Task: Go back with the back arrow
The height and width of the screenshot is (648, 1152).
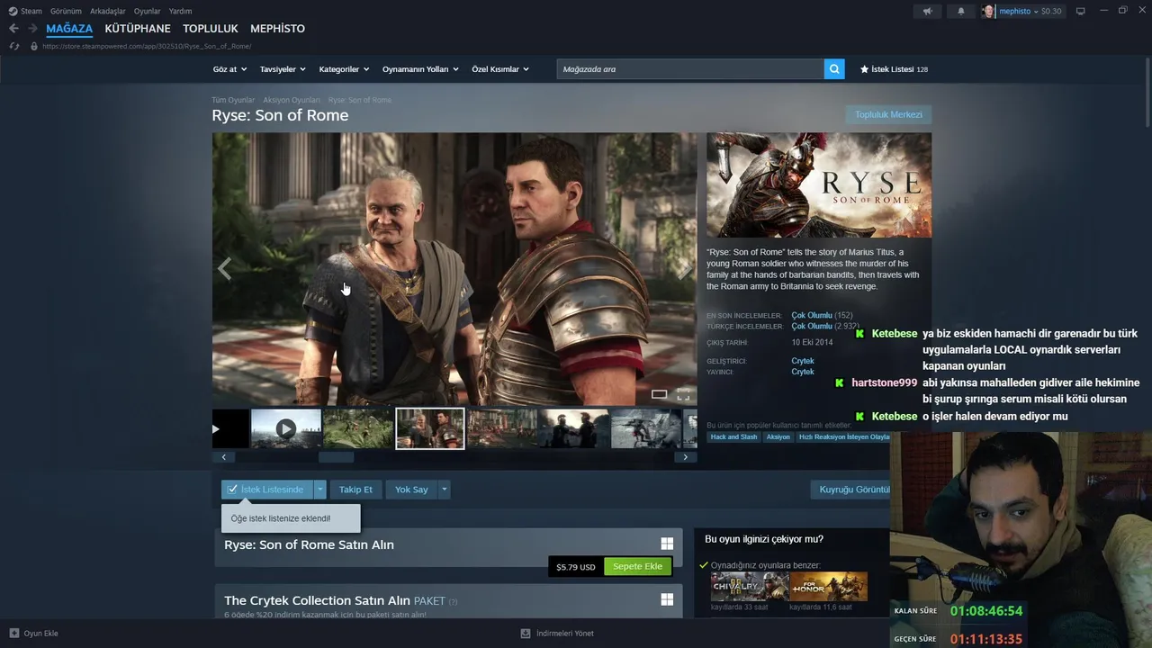Action: point(13,29)
